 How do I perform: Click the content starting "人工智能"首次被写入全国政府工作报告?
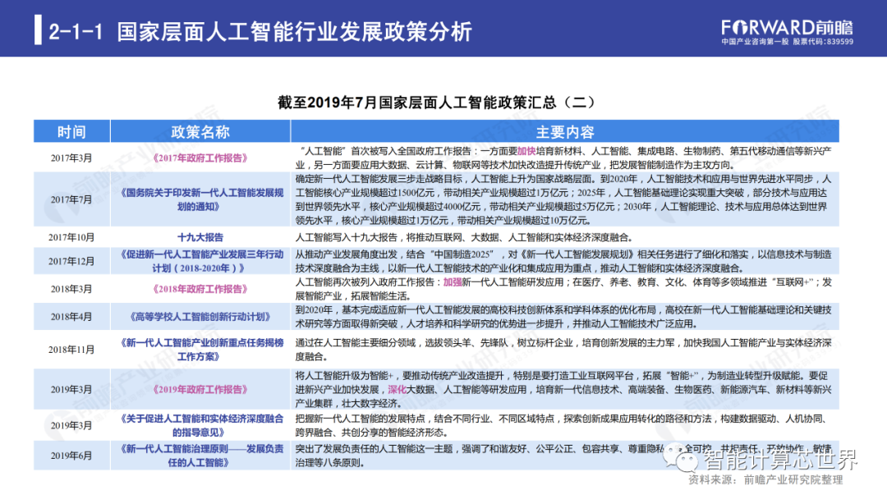click(563, 158)
